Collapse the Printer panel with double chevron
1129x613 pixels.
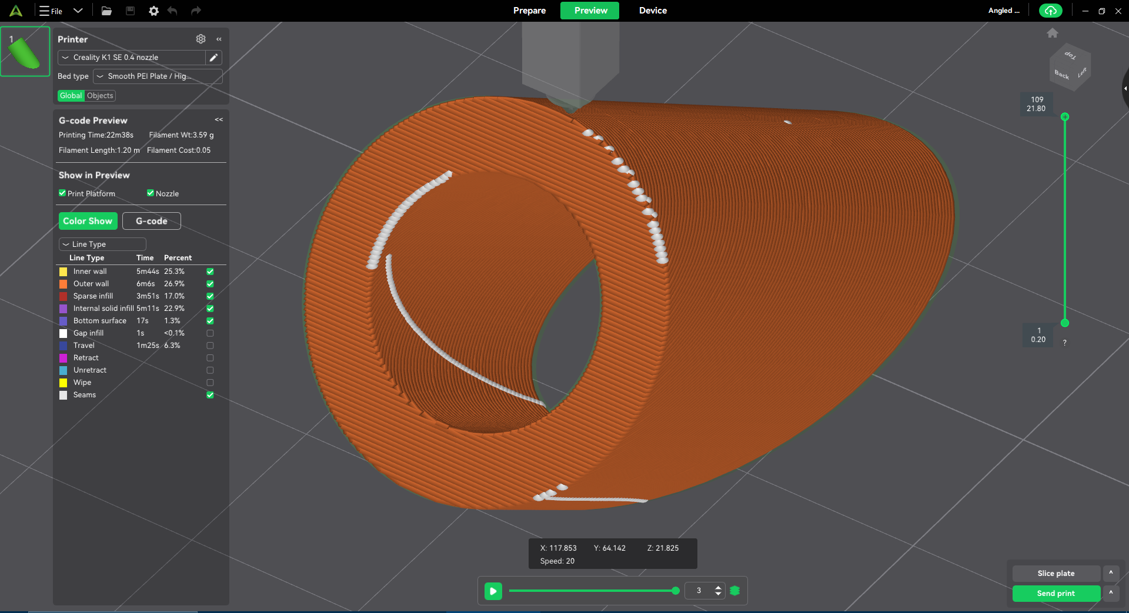(x=219, y=39)
